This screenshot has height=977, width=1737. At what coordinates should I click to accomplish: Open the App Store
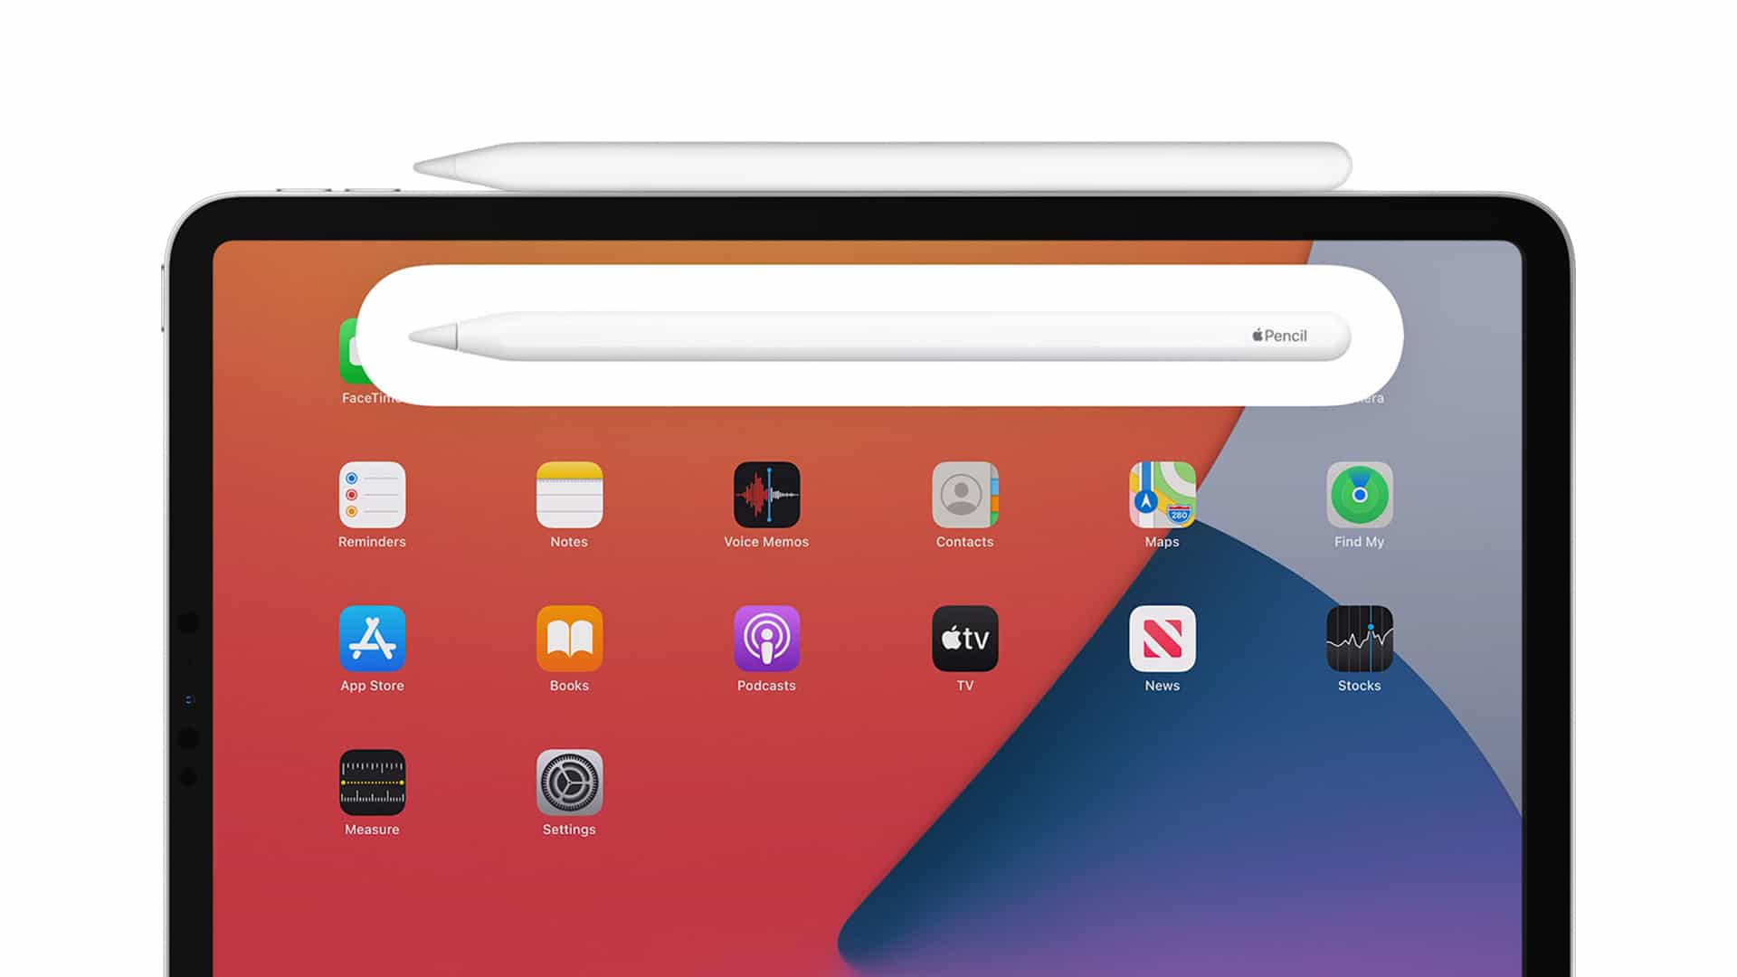coord(371,637)
